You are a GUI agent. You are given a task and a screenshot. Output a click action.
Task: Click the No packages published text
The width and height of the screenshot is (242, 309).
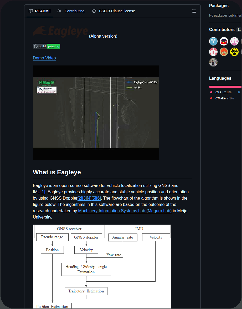225,15
